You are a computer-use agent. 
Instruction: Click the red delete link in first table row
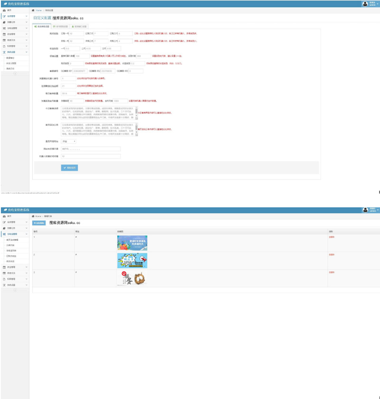331,237
